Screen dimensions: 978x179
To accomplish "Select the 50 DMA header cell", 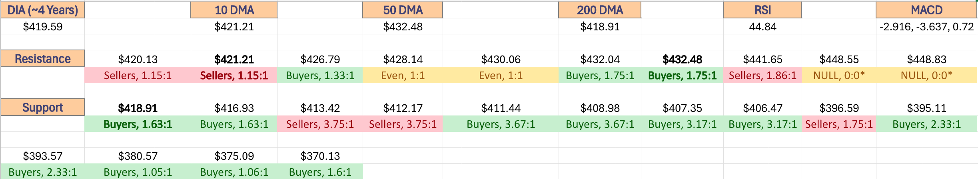I will coord(403,10).
